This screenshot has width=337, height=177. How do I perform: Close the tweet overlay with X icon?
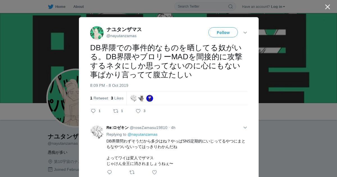click(327, 7)
